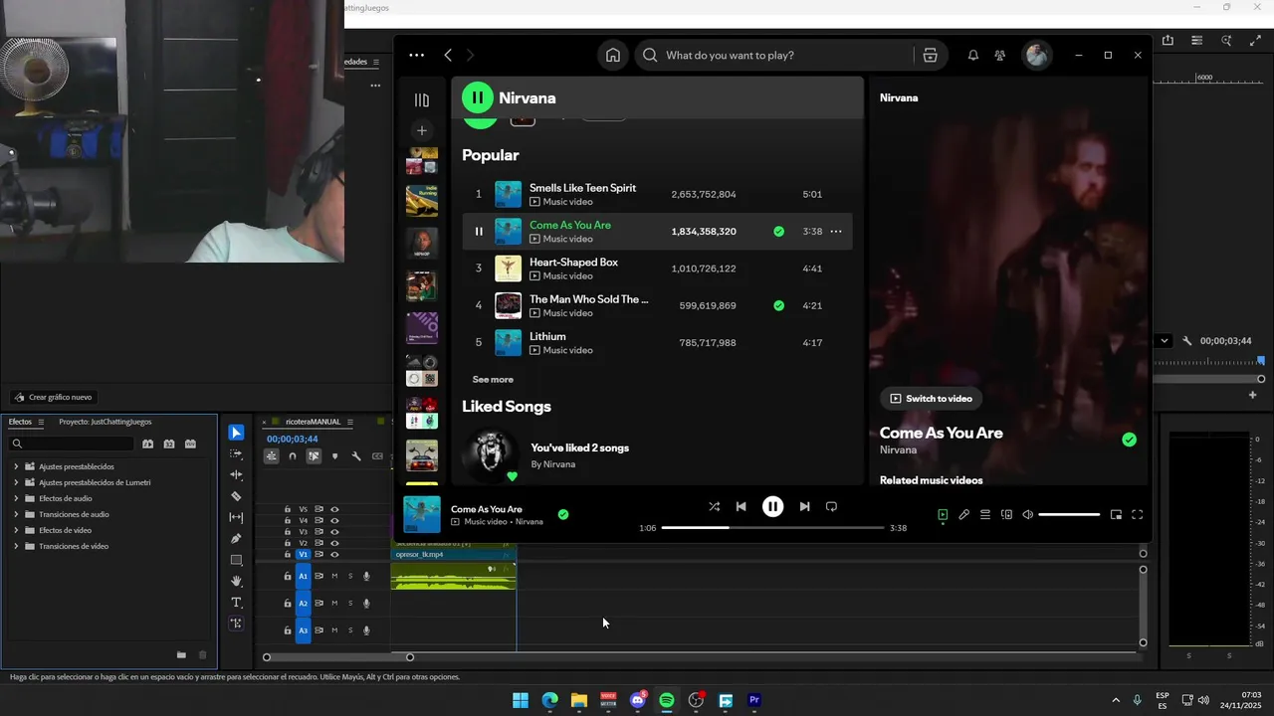Screen dimensions: 1274x716
Task: Open Spotify lyrics (microphone icon)
Action: tap(963, 514)
